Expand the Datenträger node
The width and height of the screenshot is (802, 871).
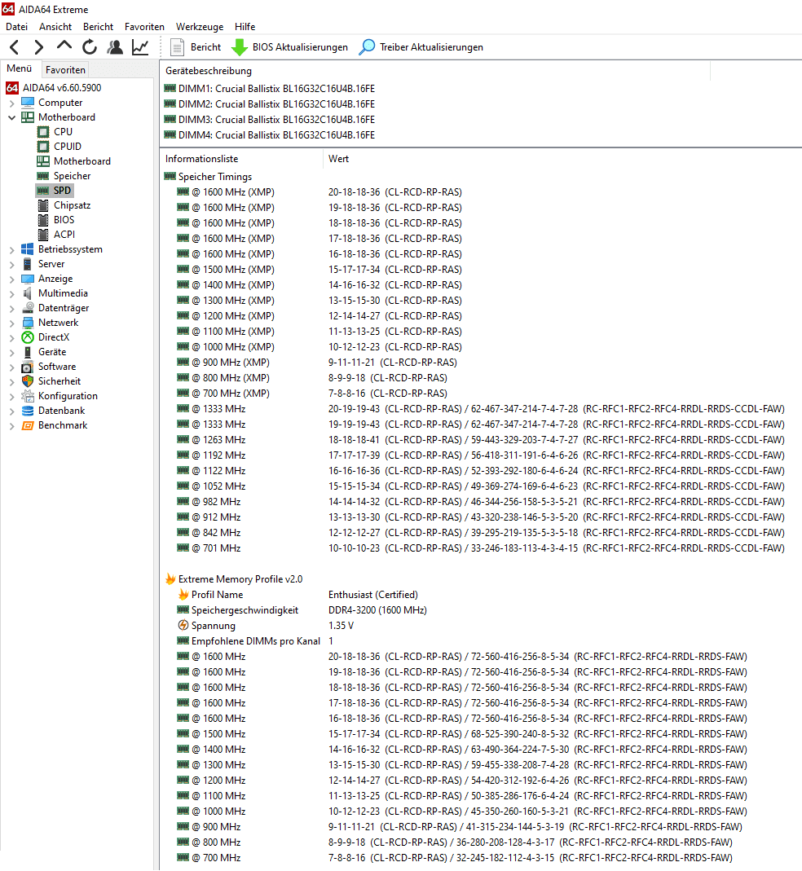pyautogui.click(x=11, y=308)
